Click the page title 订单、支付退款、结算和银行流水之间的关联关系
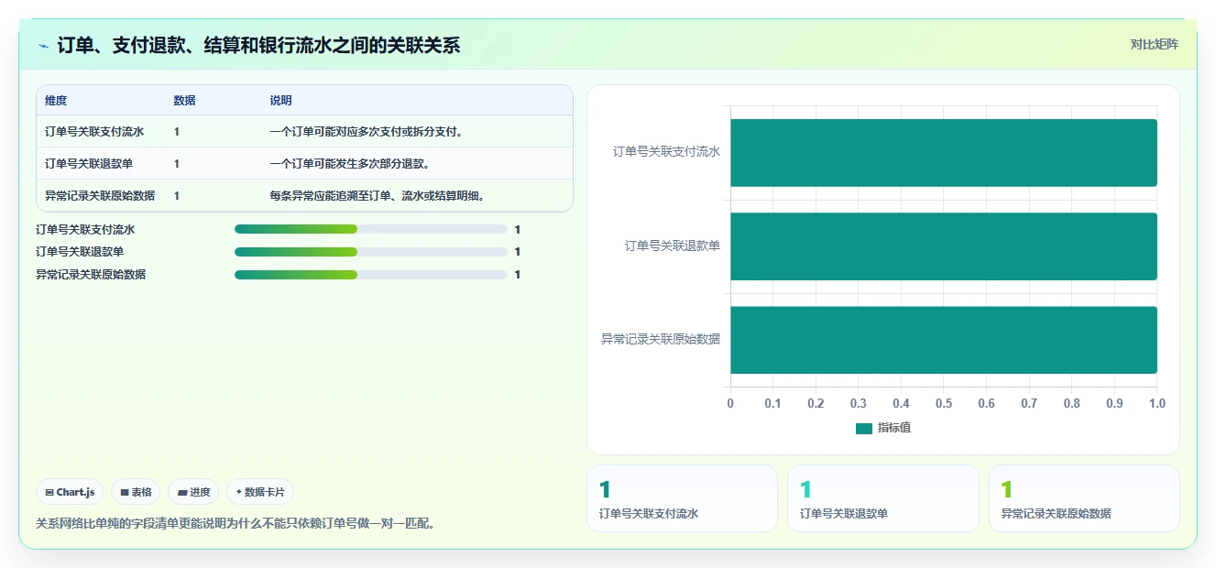1216x568 pixels. pos(259,45)
